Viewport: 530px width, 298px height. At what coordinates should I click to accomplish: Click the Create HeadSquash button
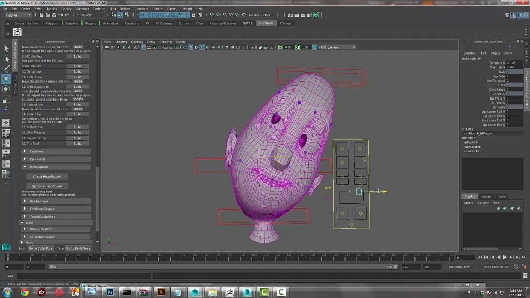pyautogui.click(x=47, y=176)
